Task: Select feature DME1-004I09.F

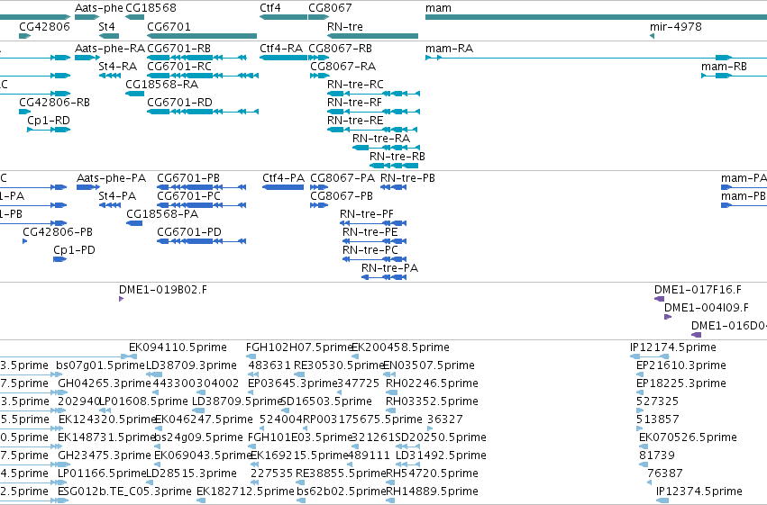Action: (668, 318)
